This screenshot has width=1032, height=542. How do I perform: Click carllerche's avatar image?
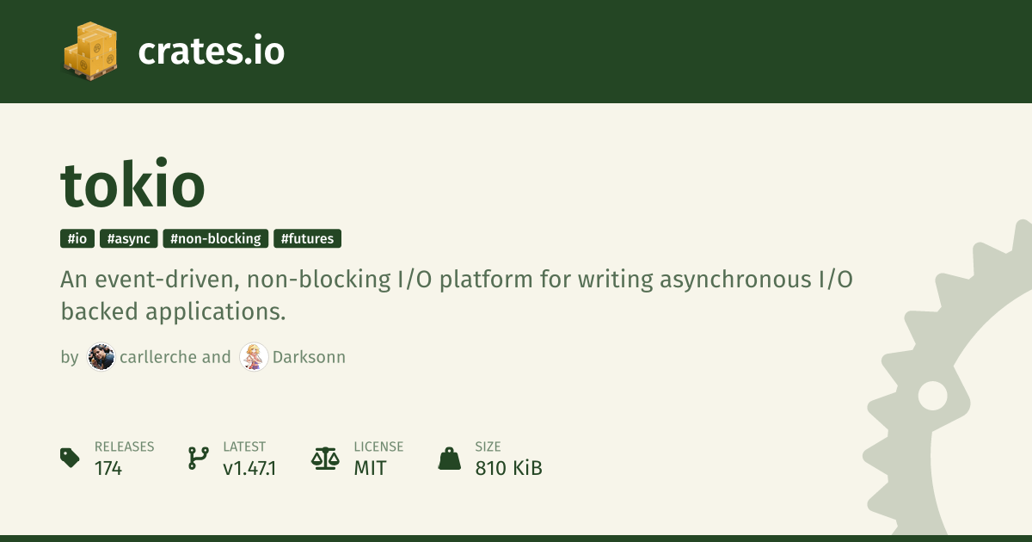(101, 357)
